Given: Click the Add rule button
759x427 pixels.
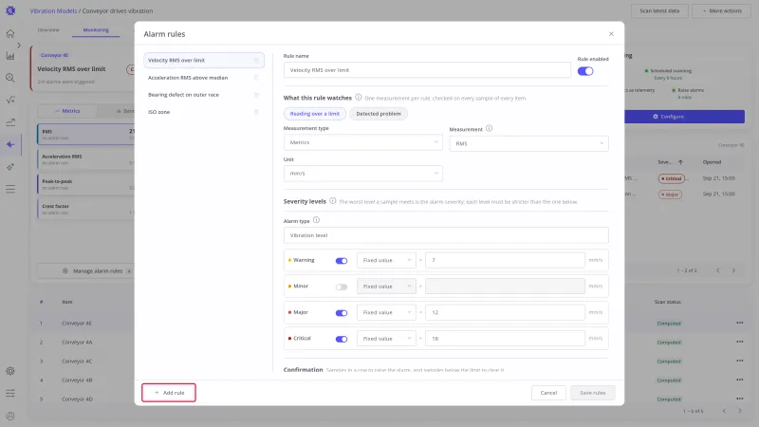Looking at the screenshot, I should click(169, 393).
